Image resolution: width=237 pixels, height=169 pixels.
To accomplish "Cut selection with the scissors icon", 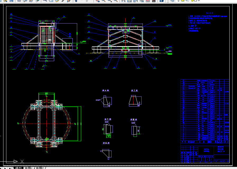I will [45, 1].
